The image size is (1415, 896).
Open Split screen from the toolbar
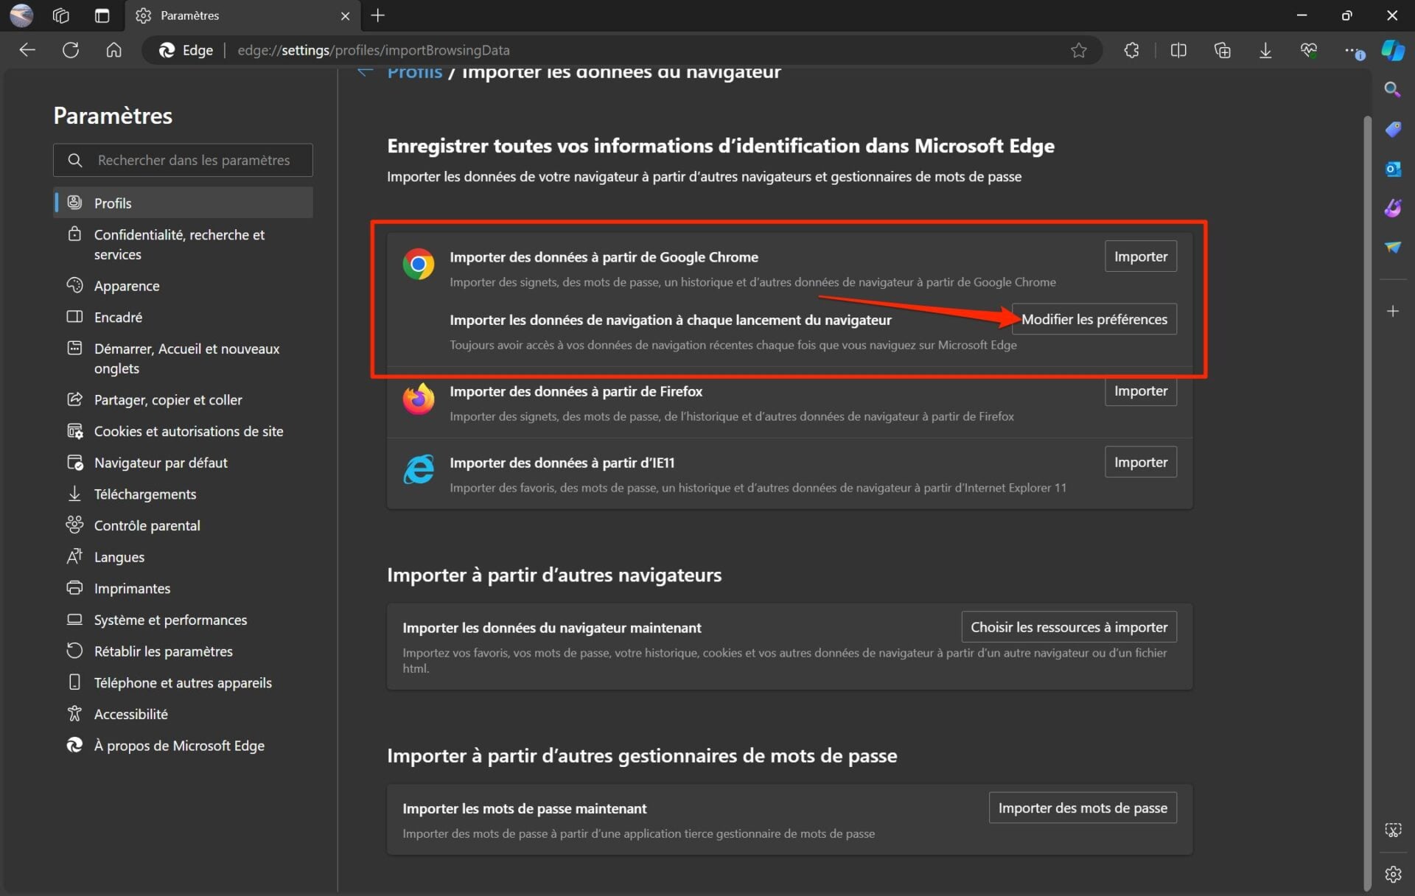pyautogui.click(x=1178, y=50)
